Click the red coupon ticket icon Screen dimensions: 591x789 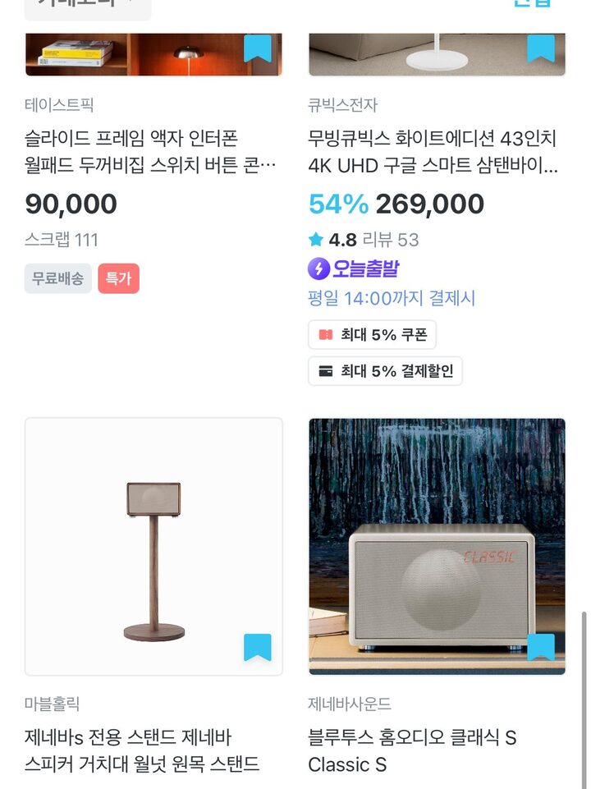coord(326,335)
